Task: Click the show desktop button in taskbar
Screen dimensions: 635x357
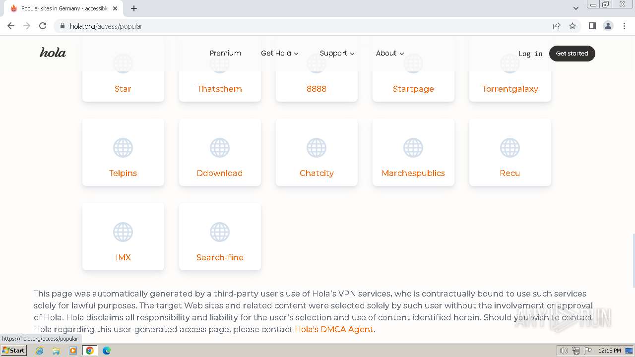Action: point(629,351)
